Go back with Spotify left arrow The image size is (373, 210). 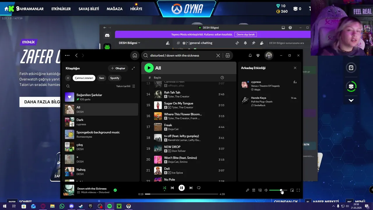tap(76, 55)
